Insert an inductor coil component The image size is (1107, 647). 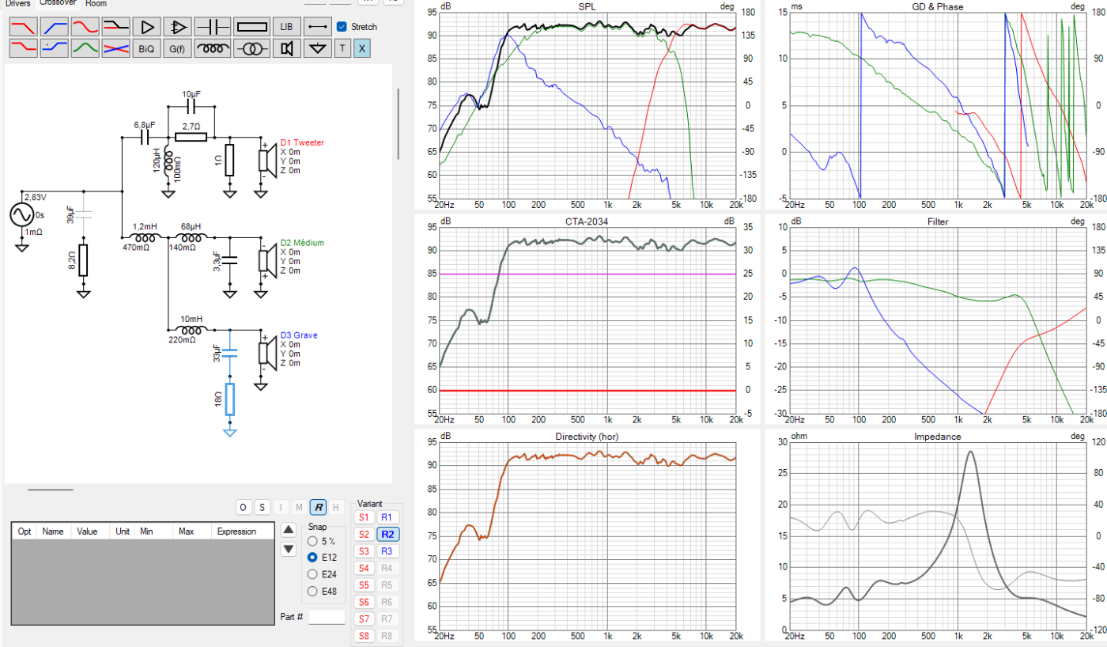(x=213, y=48)
